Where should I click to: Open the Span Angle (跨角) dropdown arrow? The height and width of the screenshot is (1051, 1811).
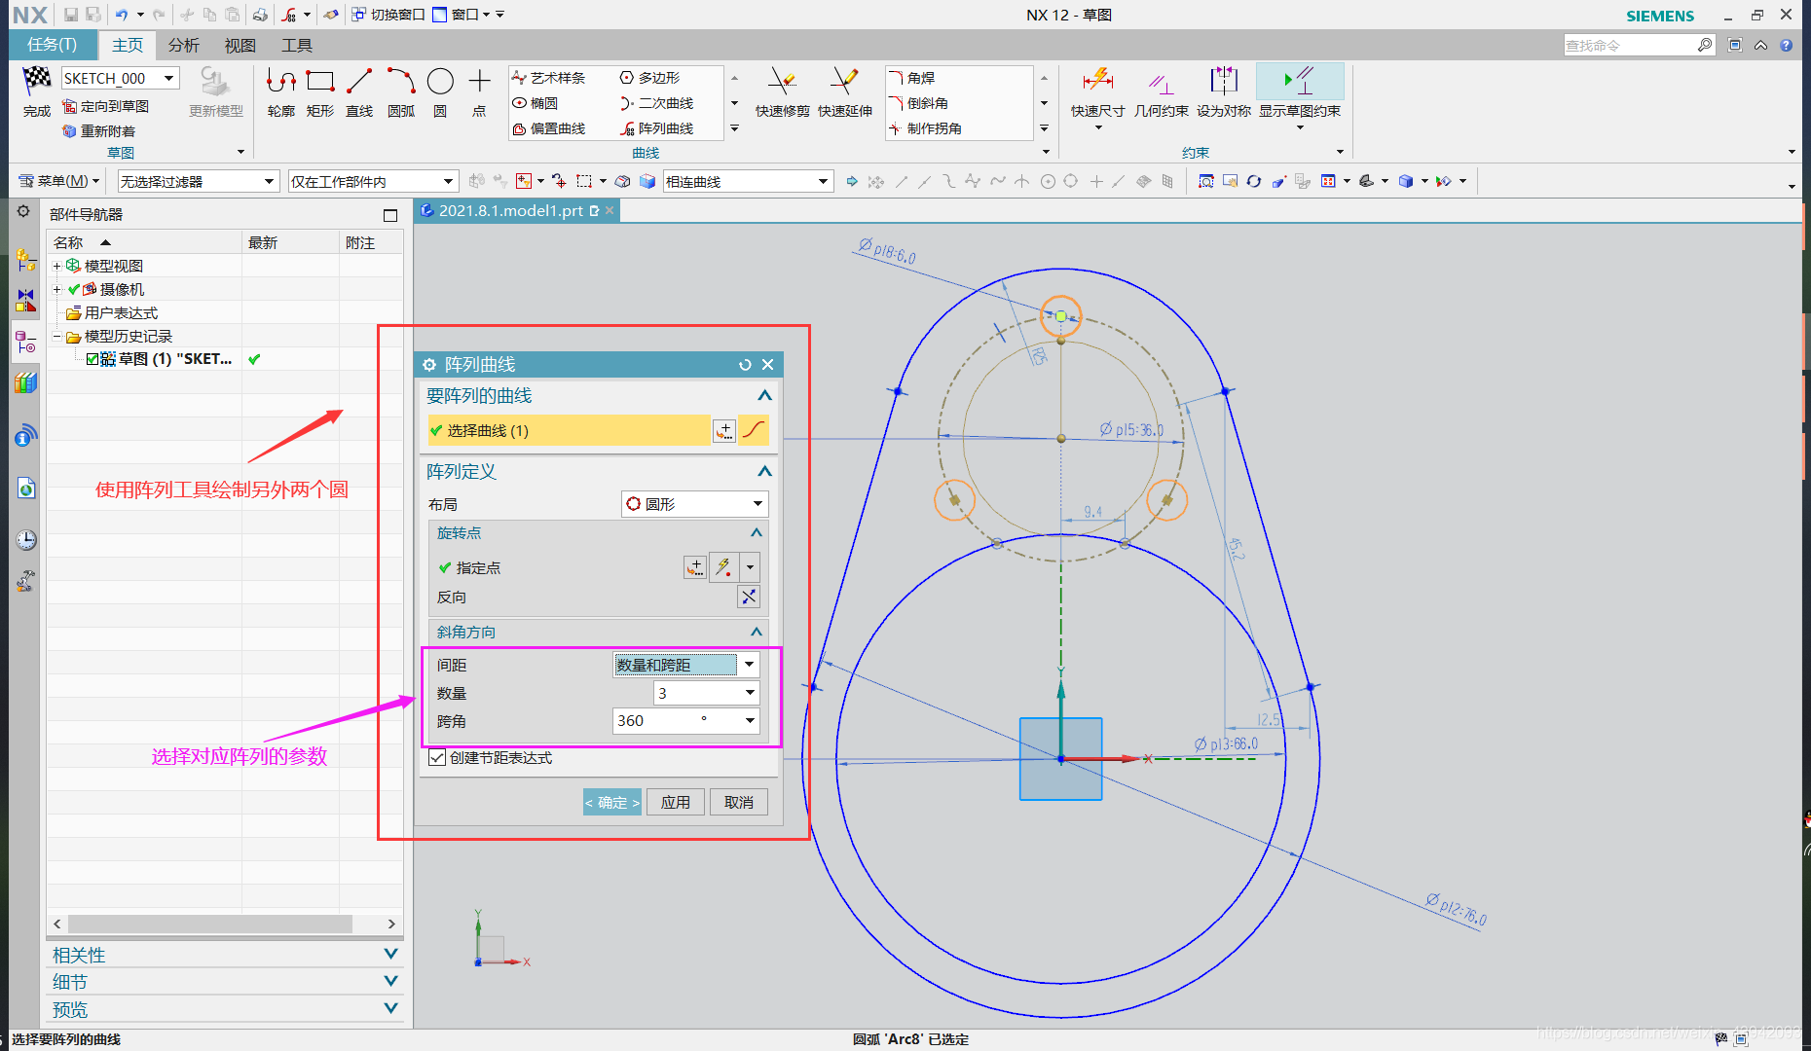pos(750,721)
